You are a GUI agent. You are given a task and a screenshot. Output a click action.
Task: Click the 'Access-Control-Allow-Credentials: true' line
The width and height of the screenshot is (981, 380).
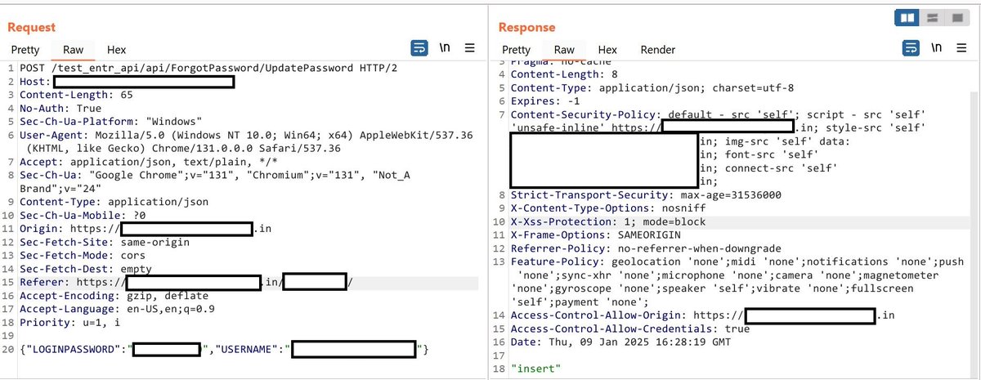coord(630,329)
